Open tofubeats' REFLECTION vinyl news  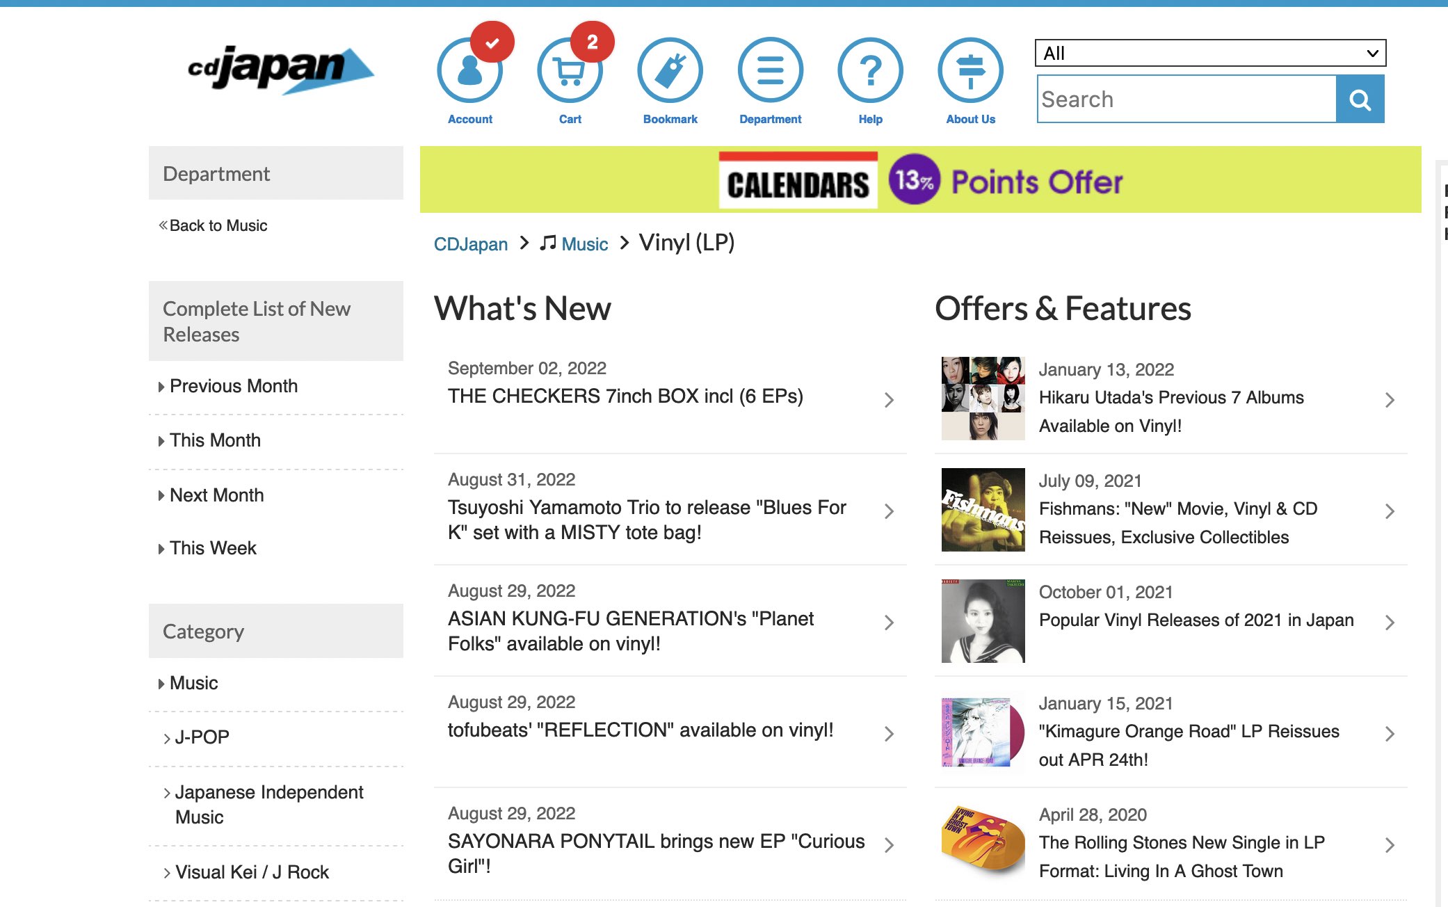[x=641, y=730]
